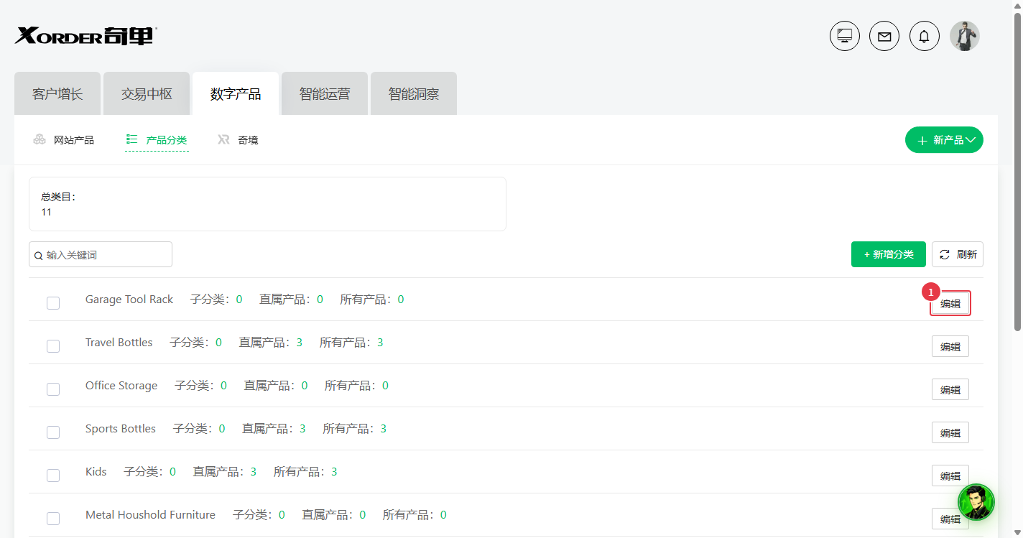
Task: Switch to the 交易中枢 tab
Action: coord(147,93)
